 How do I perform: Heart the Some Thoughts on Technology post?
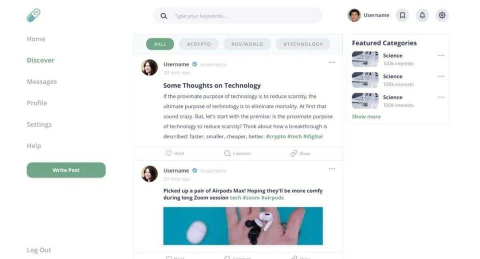click(x=175, y=153)
